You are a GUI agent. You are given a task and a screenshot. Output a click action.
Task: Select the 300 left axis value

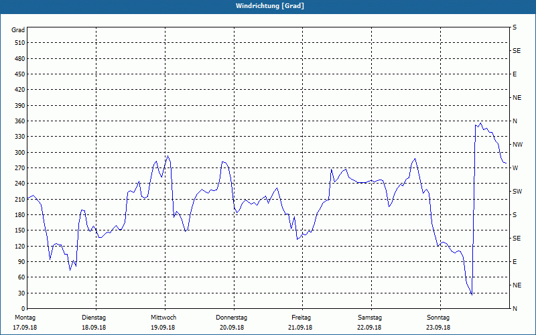(20, 153)
